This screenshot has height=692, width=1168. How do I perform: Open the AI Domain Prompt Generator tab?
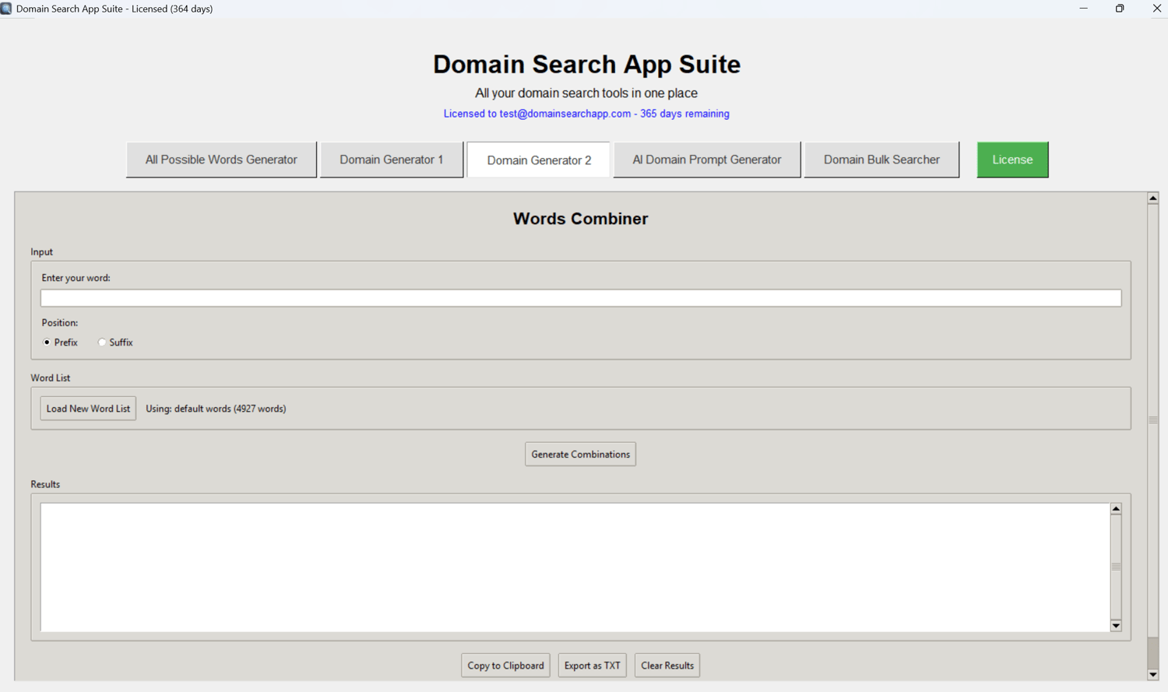(x=706, y=160)
